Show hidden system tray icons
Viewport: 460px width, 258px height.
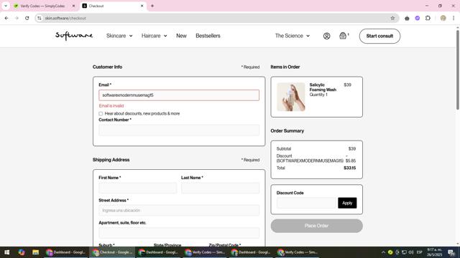pos(383,252)
